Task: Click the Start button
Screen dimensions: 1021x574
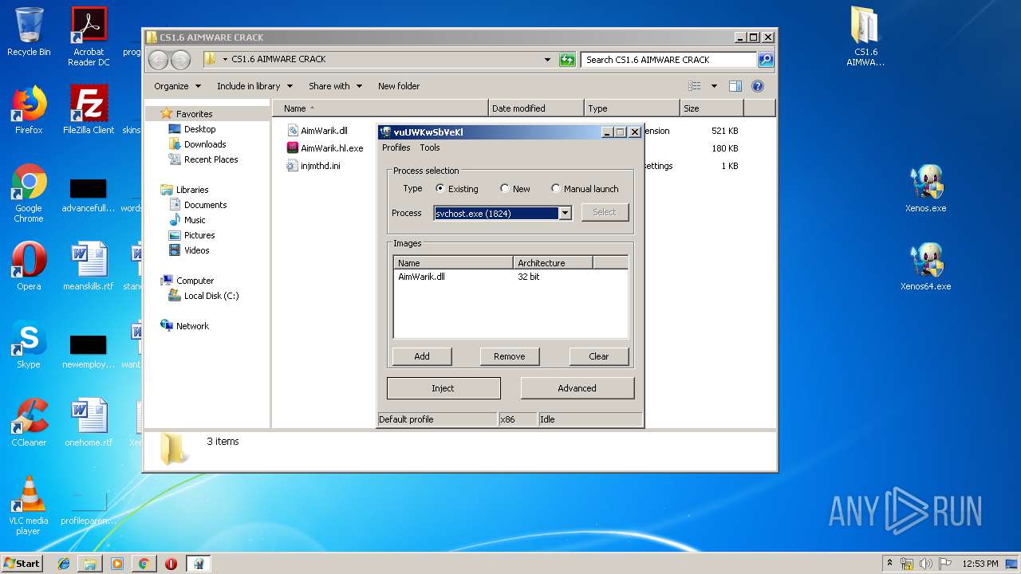Action: pos(22,563)
